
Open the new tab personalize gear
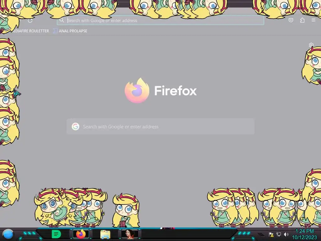pos(311,45)
